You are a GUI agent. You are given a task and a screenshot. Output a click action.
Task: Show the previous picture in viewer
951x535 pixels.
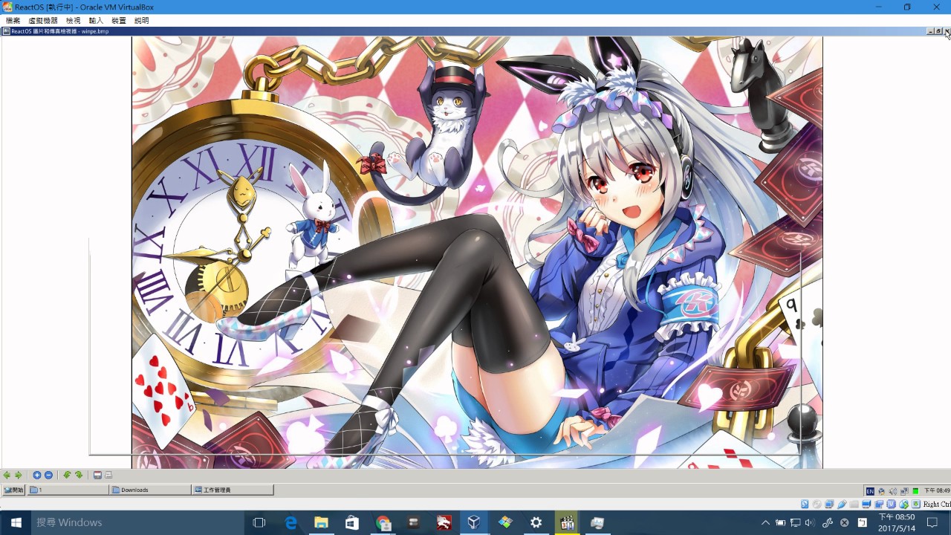coord(7,475)
